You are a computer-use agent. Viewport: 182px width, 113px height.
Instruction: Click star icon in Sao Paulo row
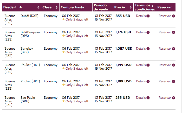click(x=63, y=101)
